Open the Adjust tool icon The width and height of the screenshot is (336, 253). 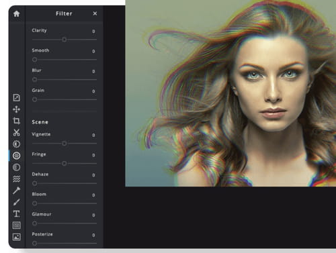coord(16,144)
